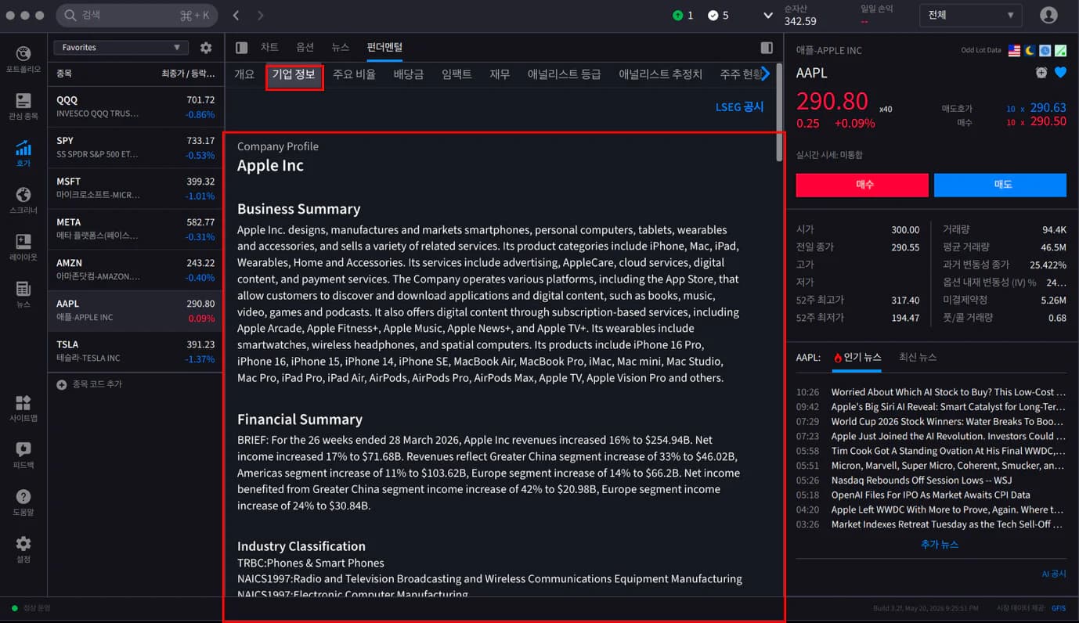Click the moon overnight session icon
The image size is (1079, 623).
(1030, 51)
